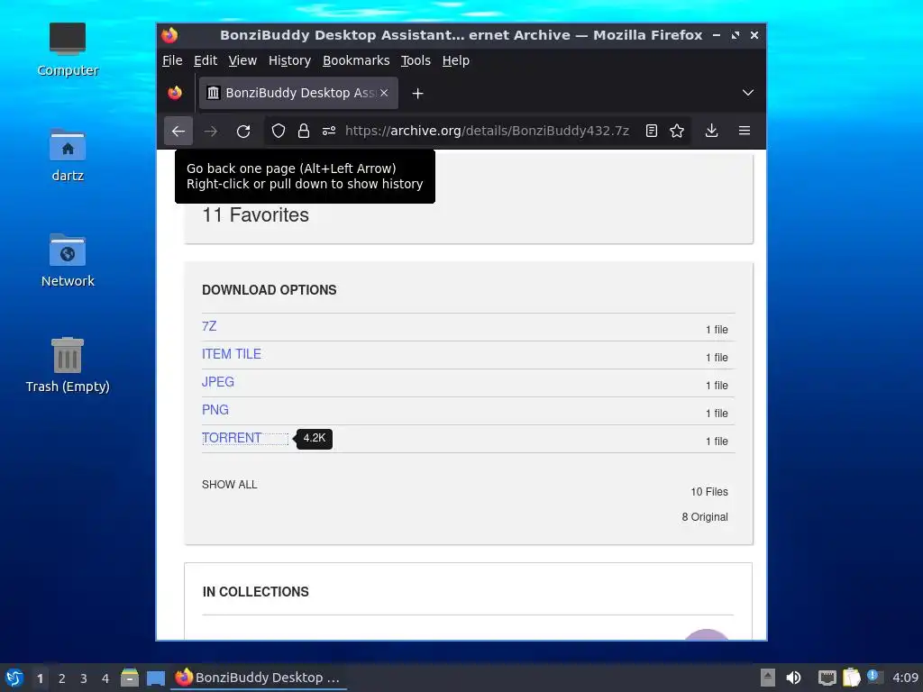The width and height of the screenshot is (923, 692).
Task: Open the Lubuntu start menu icon
Action: tap(14, 678)
